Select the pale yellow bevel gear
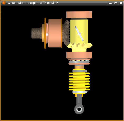This screenshot has width=124, height=121. [x=80, y=45]
